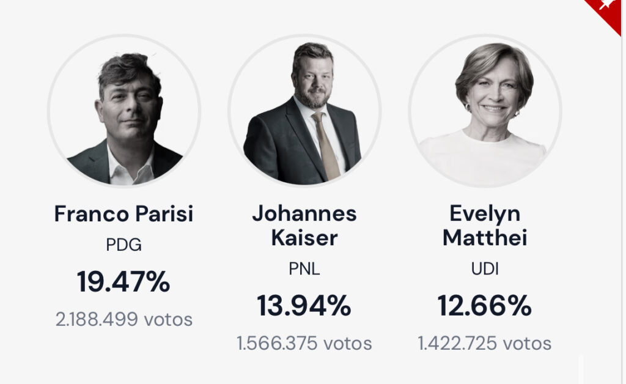
Task: Select the PNL party label
Action: pos(304,269)
